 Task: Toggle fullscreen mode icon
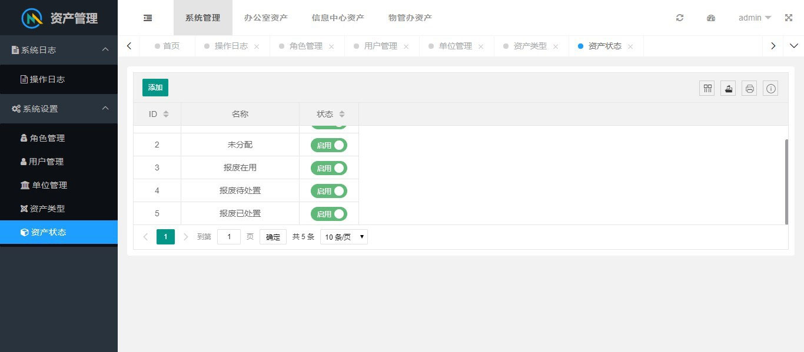(x=789, y=18)
